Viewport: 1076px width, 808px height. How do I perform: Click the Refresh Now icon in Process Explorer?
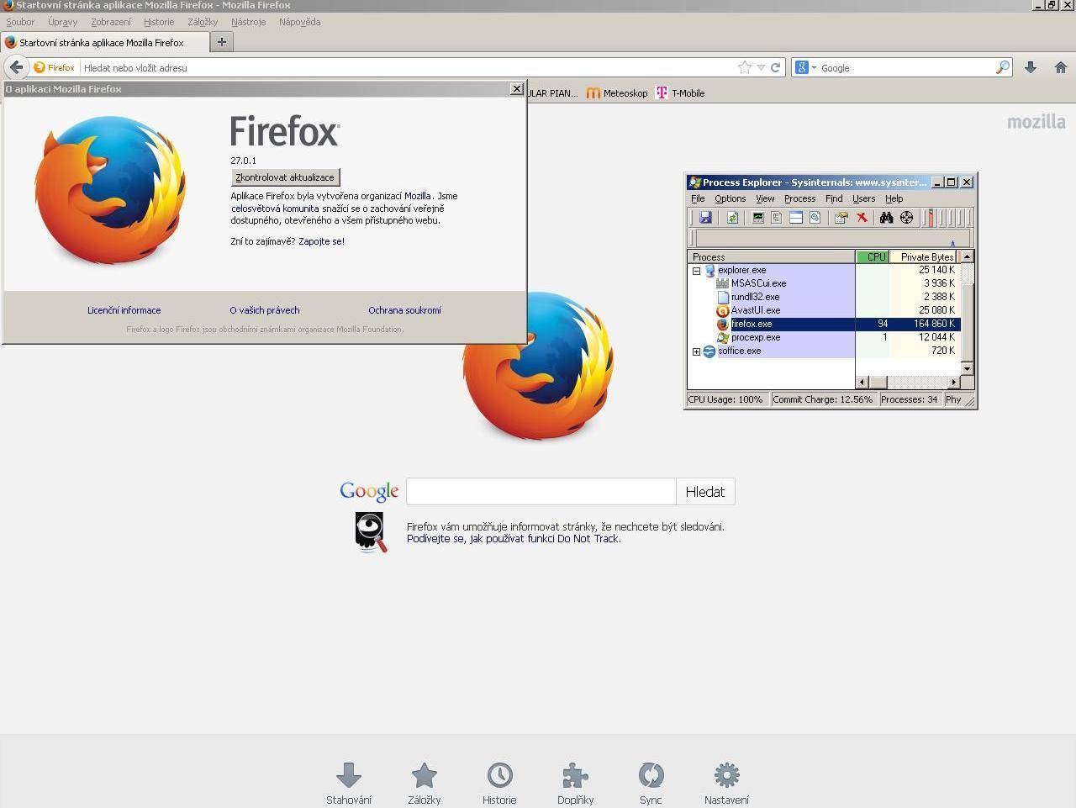tap(733, 218)
